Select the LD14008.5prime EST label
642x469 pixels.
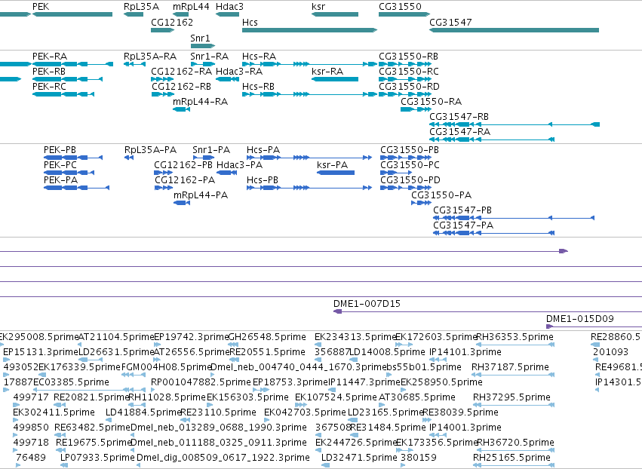coord(387,352)
